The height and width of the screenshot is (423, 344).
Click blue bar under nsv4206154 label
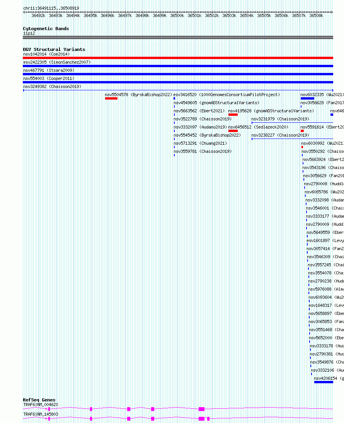coord(324,382)
